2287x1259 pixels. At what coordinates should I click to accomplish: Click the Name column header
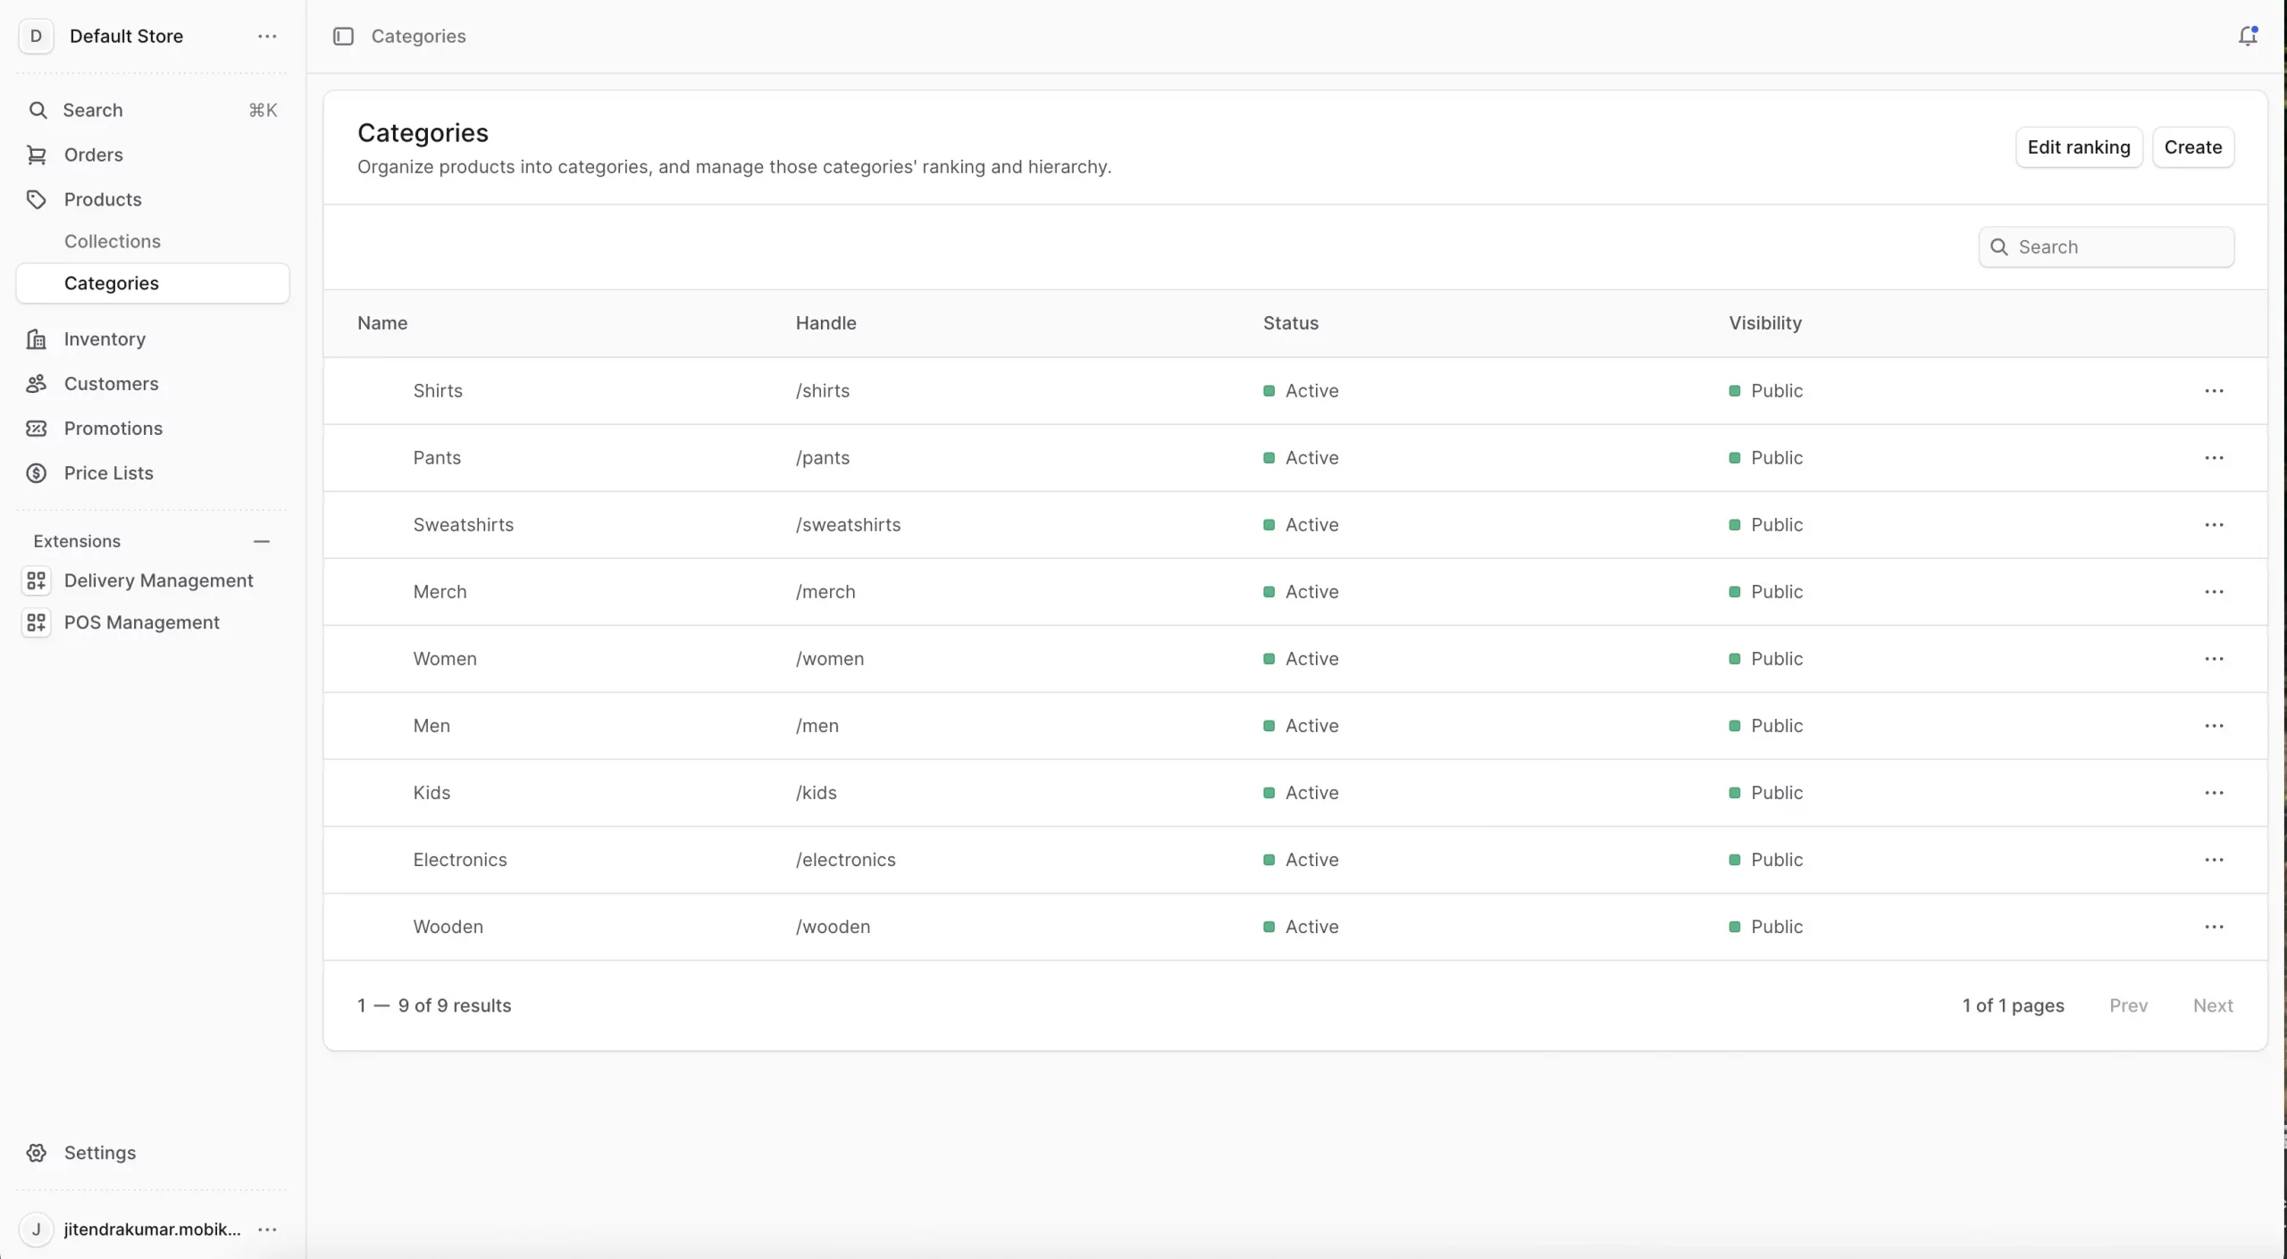click(x=382, y=323)
